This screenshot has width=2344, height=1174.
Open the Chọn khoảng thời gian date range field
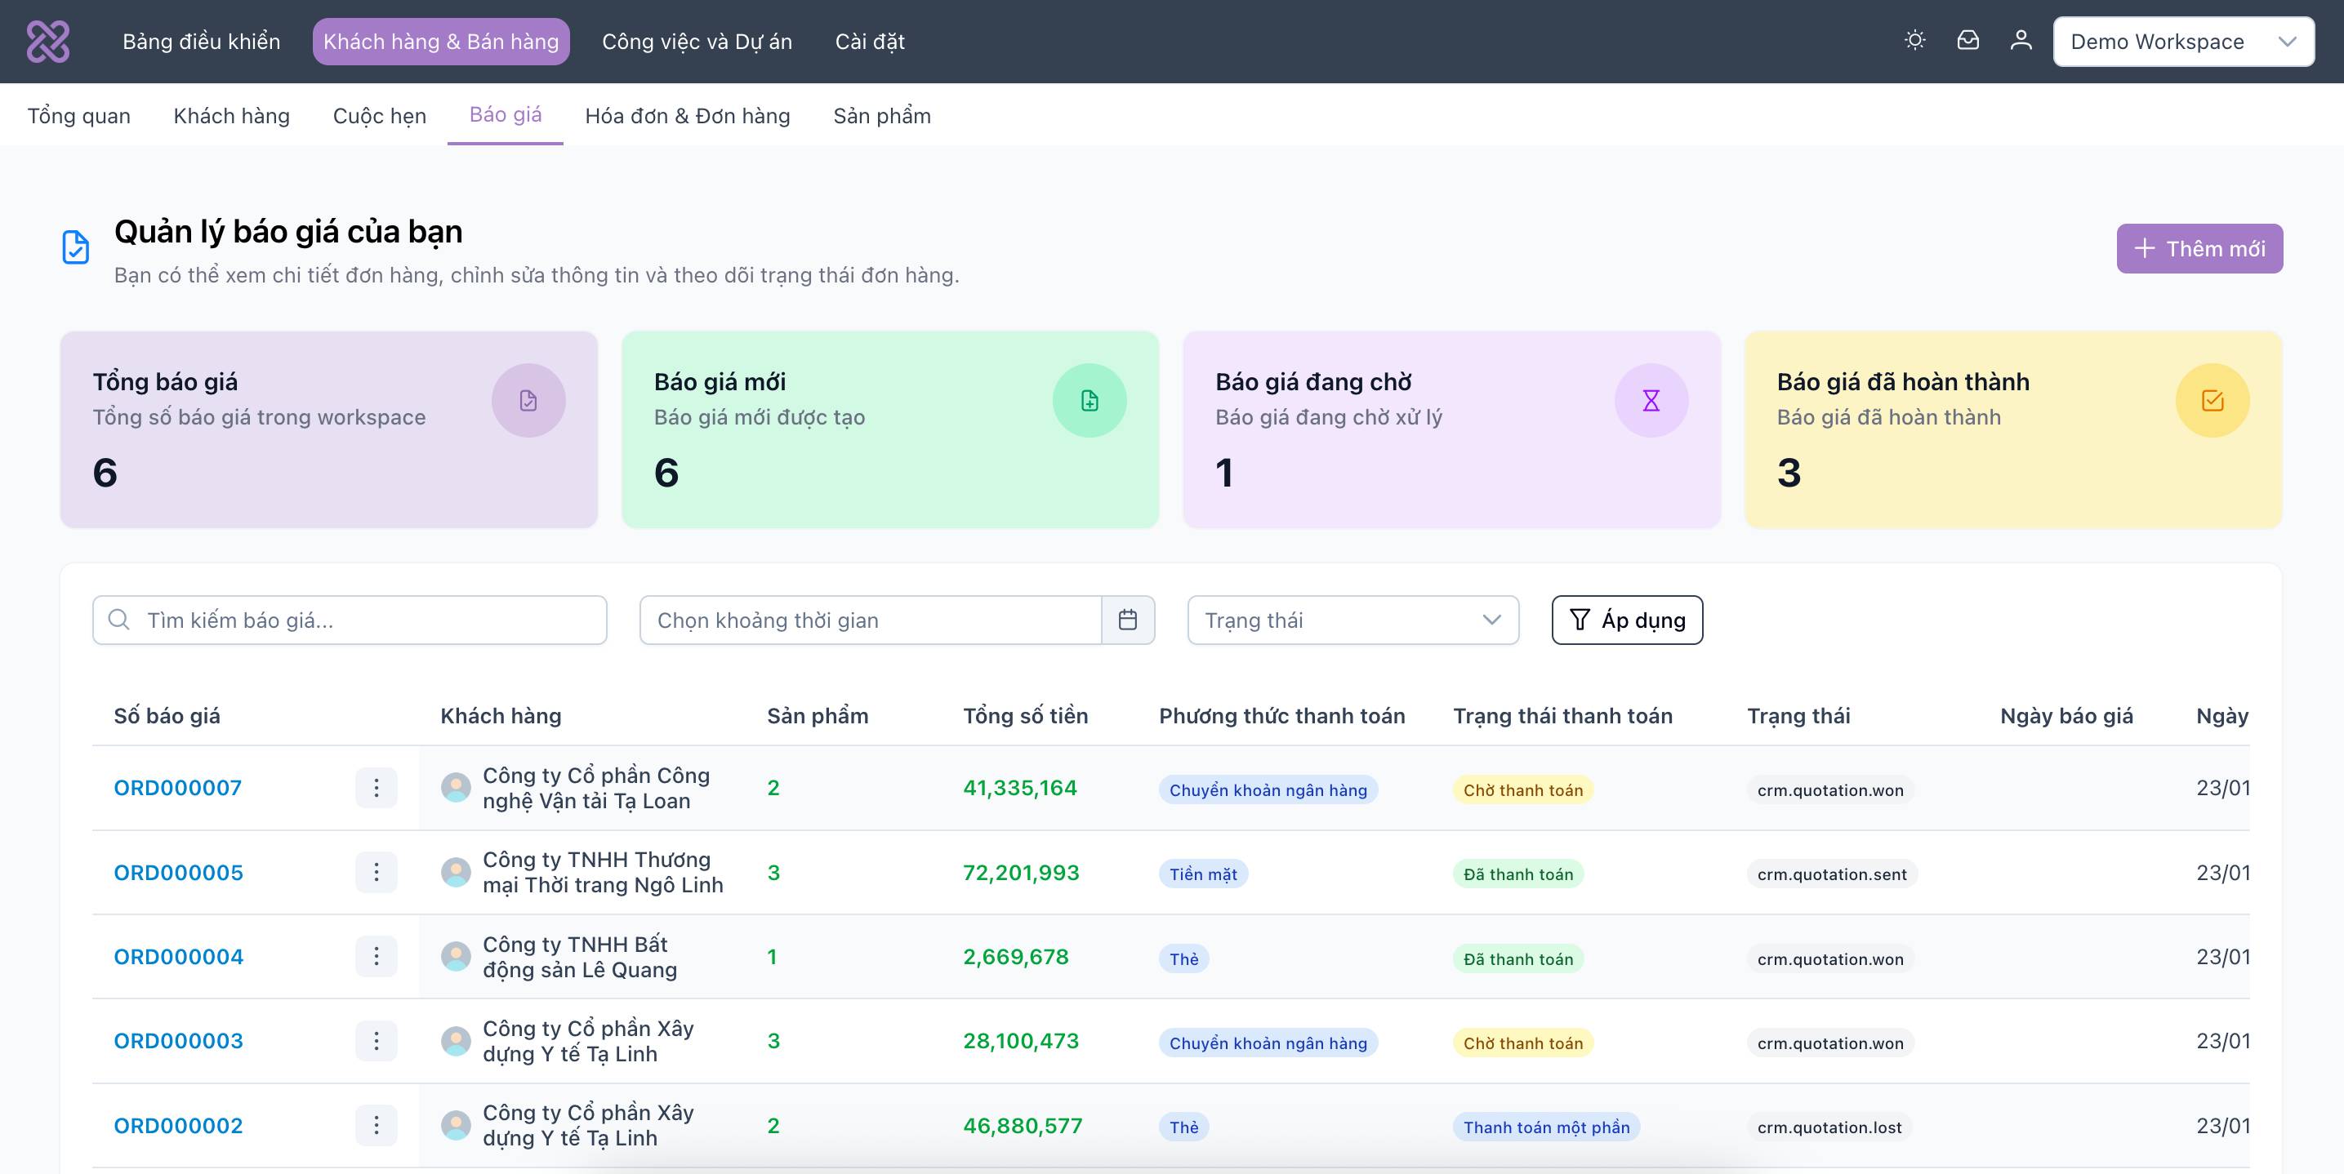(x=870, y=620)
